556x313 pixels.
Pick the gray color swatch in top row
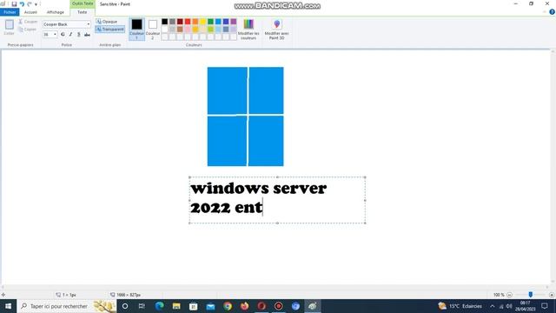pos(172,22)
